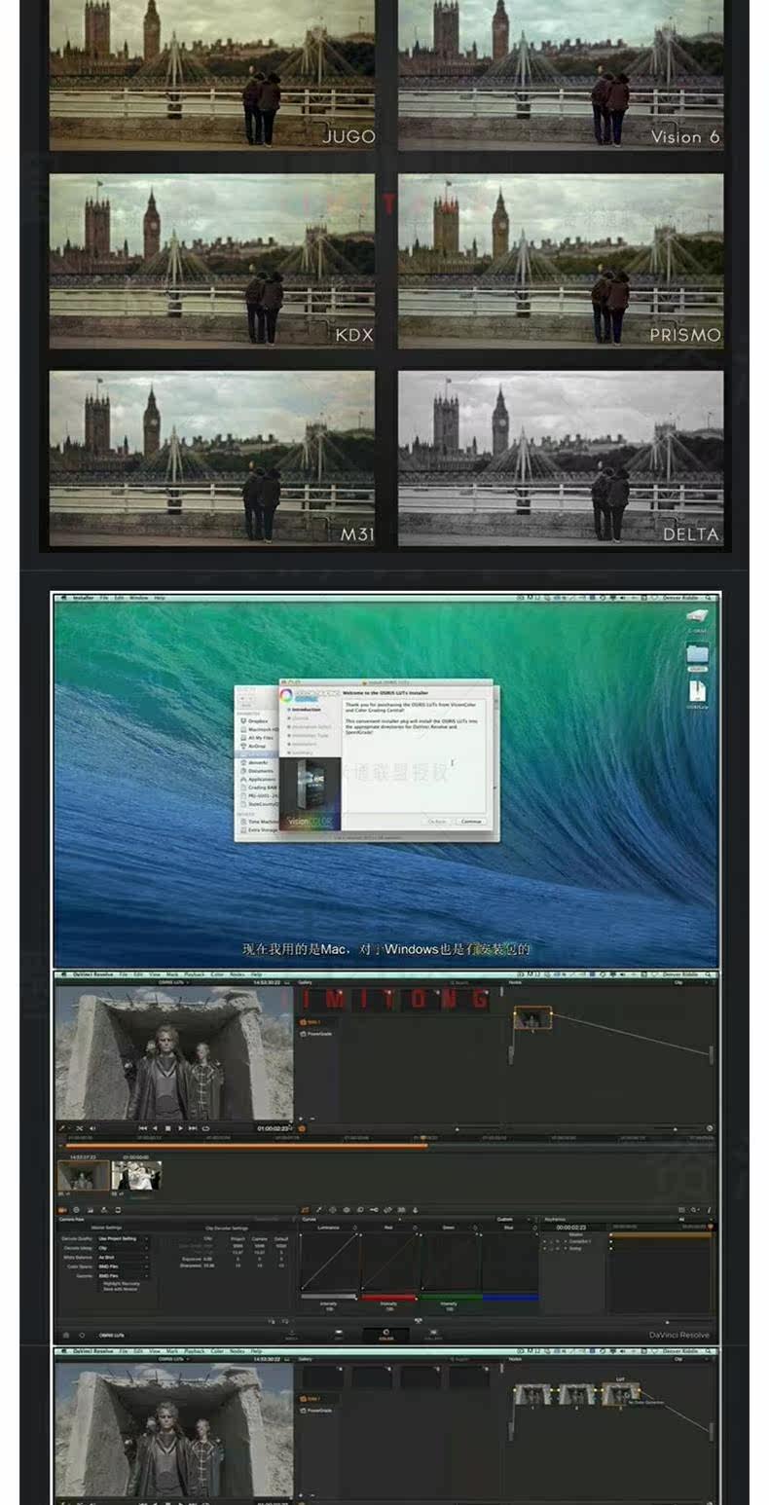This screenshot has width=769, height=1505.
Task: Select the LUT node in bottom Resolve window
Action: coord(620,1396)
